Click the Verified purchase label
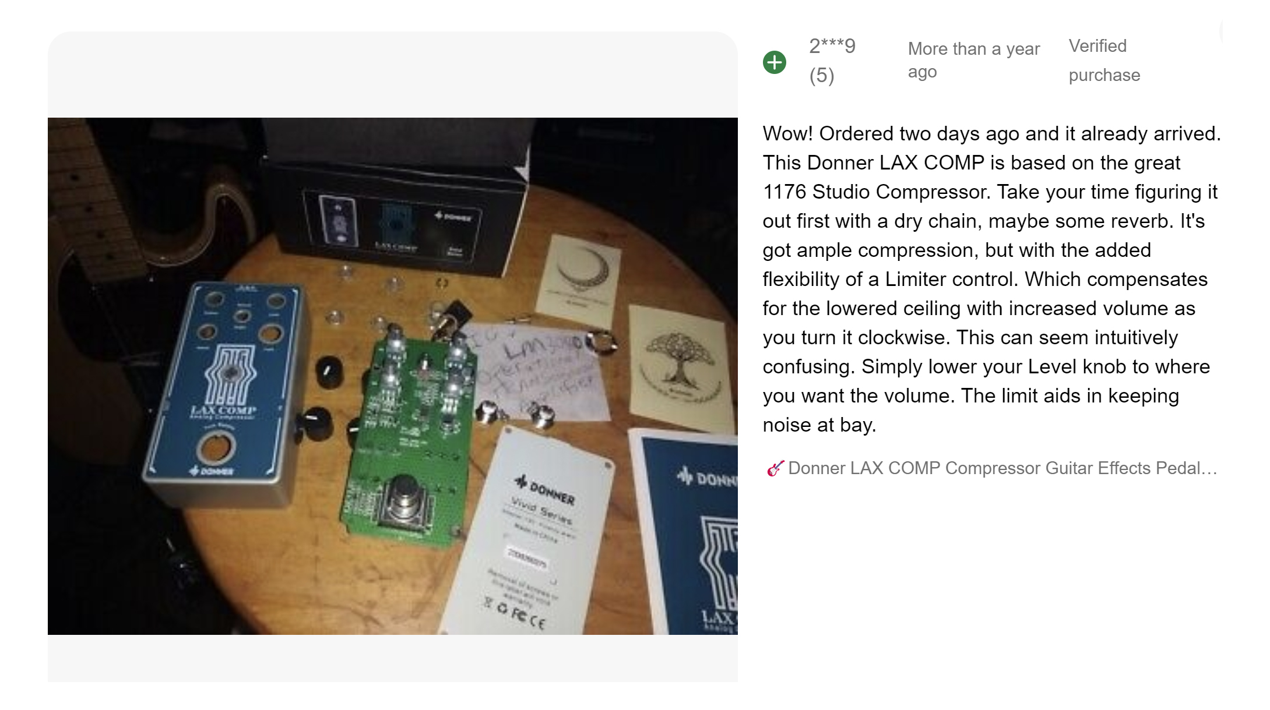 click(x=1104, y=60)
